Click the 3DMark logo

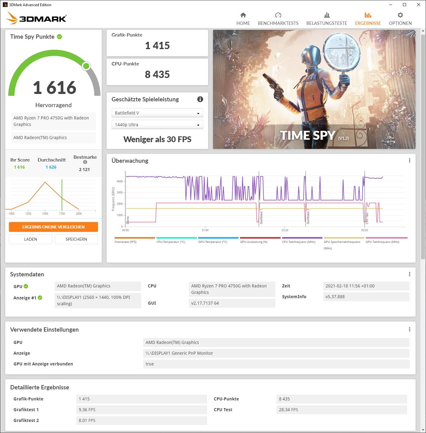(x=36, y=18)
